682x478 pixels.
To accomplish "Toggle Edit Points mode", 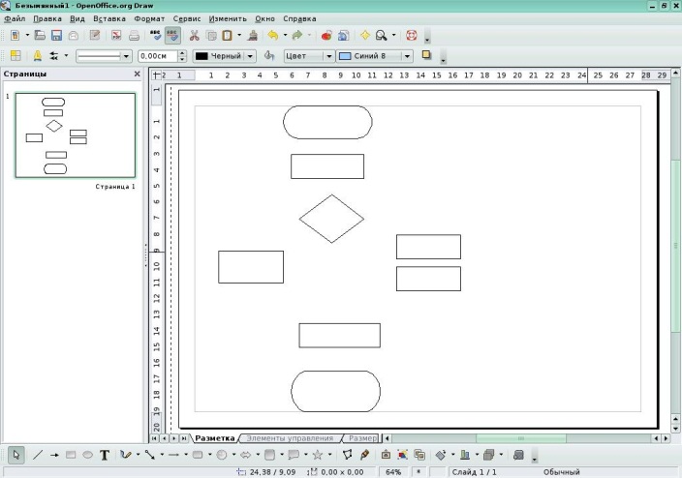I will pos(348,455).
